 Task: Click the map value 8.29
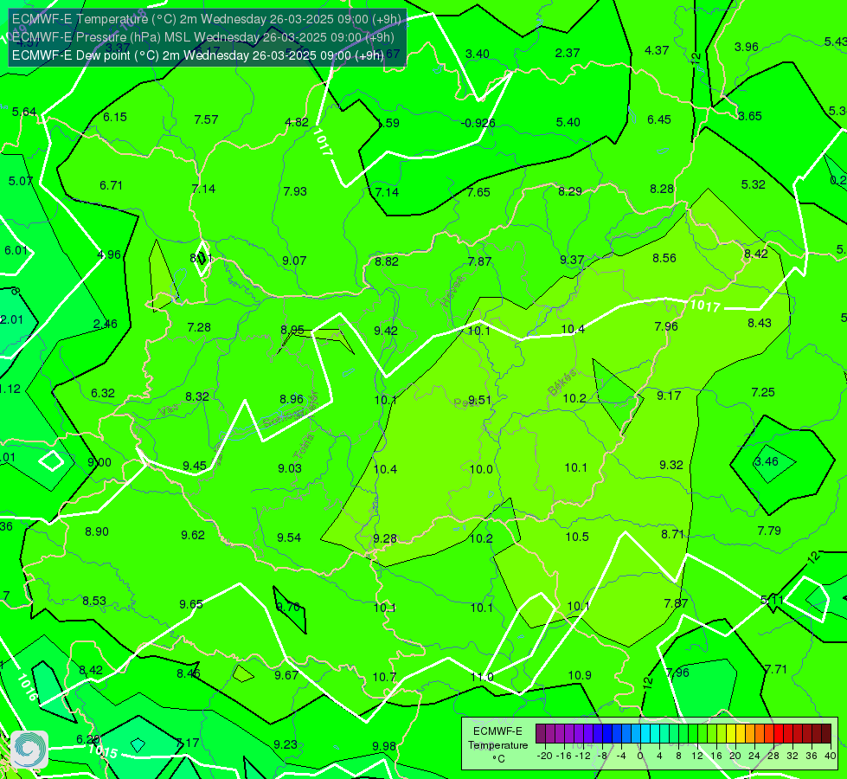pos(570,191)
